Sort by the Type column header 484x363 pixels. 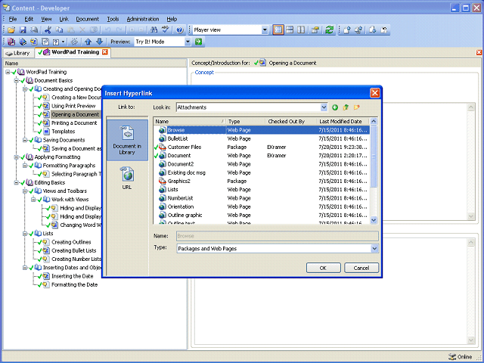point(246,122)
